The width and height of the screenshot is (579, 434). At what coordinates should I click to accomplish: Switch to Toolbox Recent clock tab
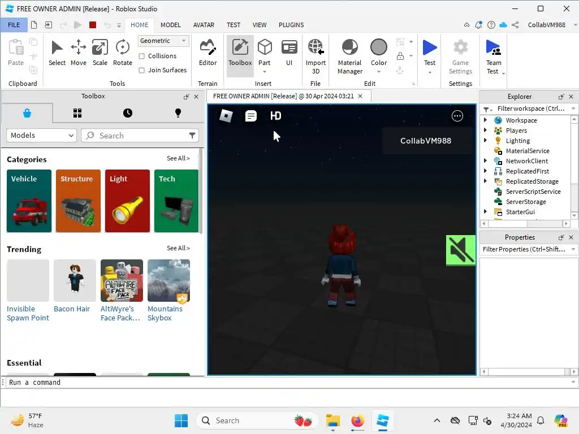[128, 113]
